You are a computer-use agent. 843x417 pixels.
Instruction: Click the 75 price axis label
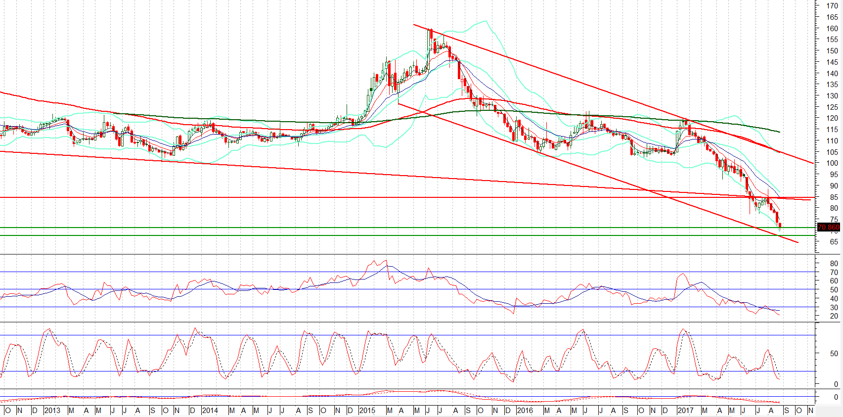click(x=834, y=220)
